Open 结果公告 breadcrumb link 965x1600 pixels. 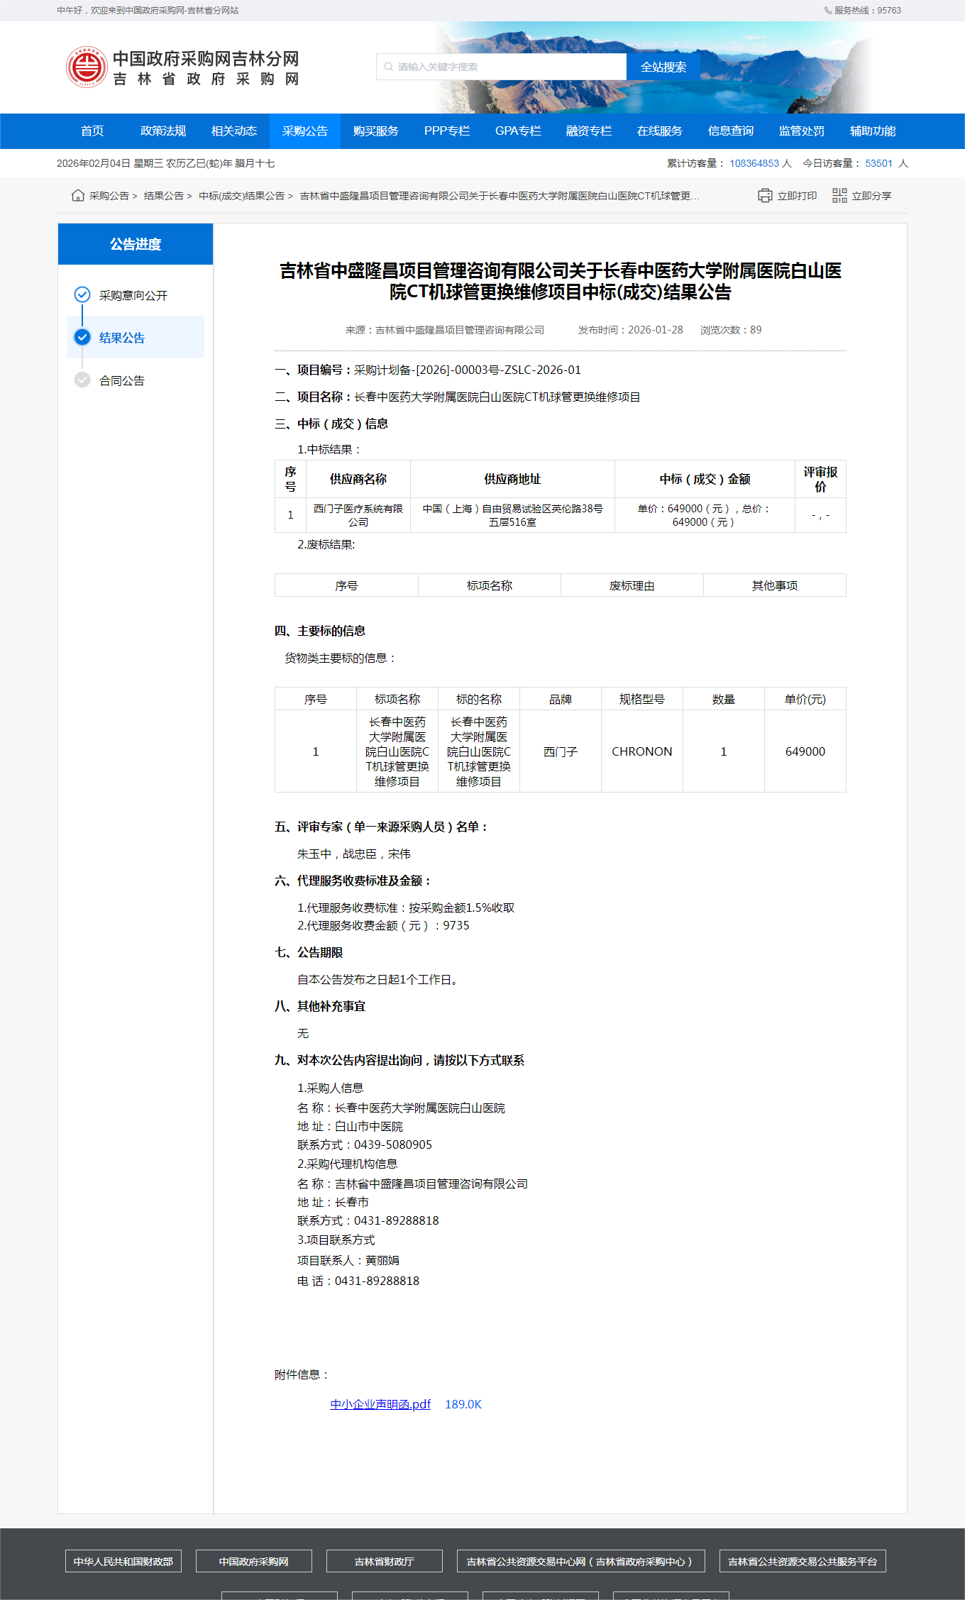tap(164, 196)
